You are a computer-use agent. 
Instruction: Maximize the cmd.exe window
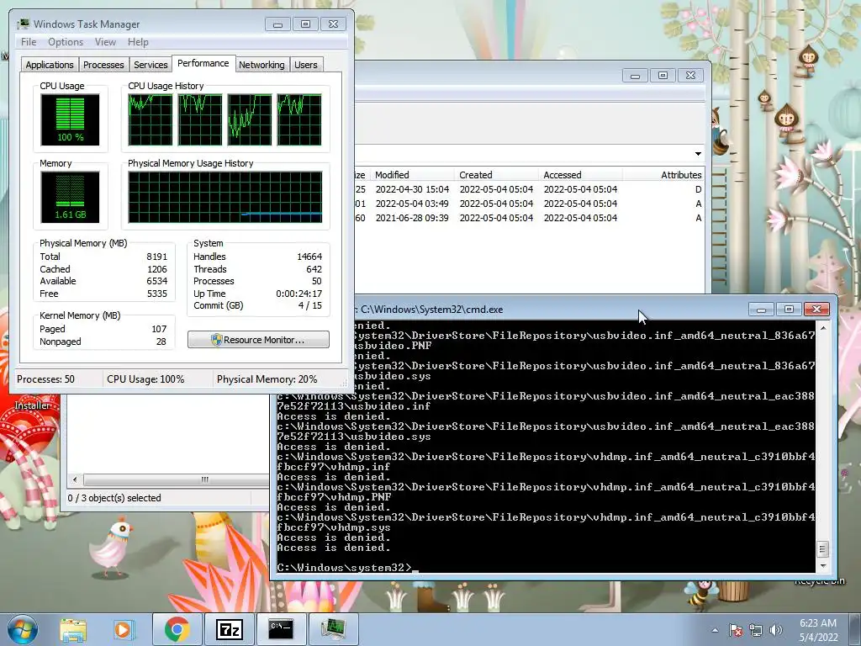pyautogui.click(x=789, y=310)
